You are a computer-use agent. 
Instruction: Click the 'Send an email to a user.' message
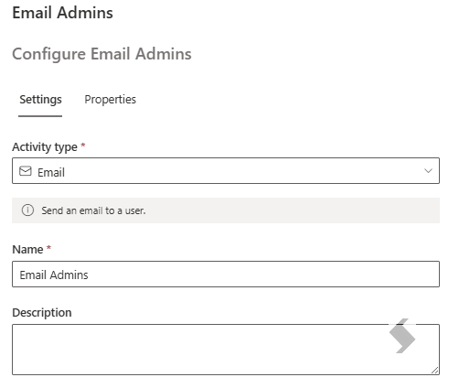pyautogui.click(x=93, y=210)
